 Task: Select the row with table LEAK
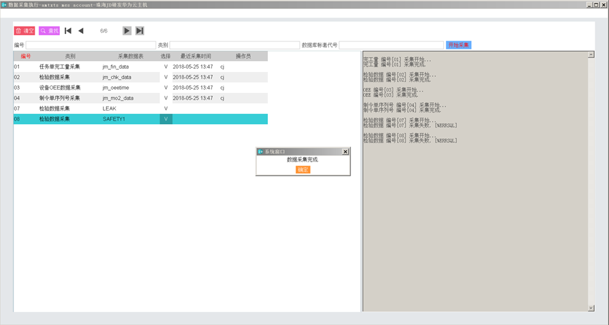[109, 109]
